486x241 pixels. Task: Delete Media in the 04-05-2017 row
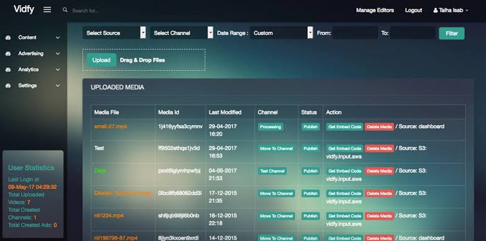[379, 171]
